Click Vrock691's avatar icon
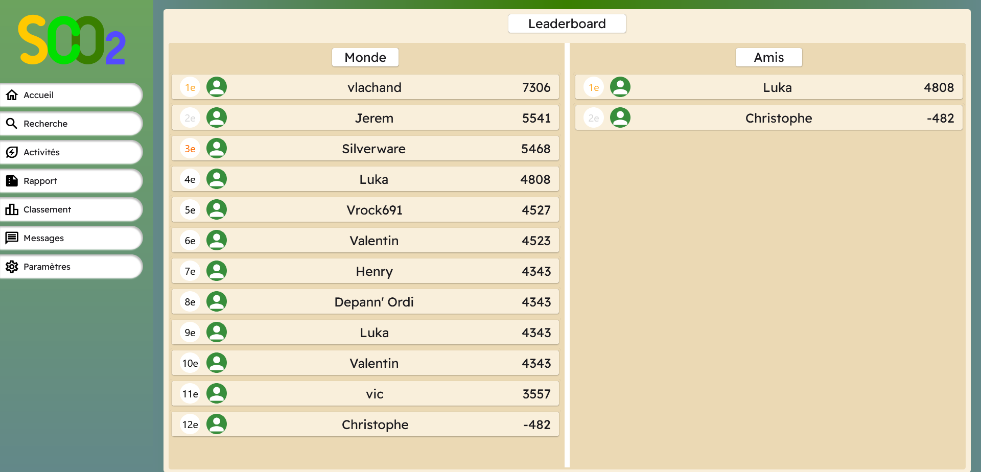The height and width of the screenshot is (472, 981). (217, 209)
